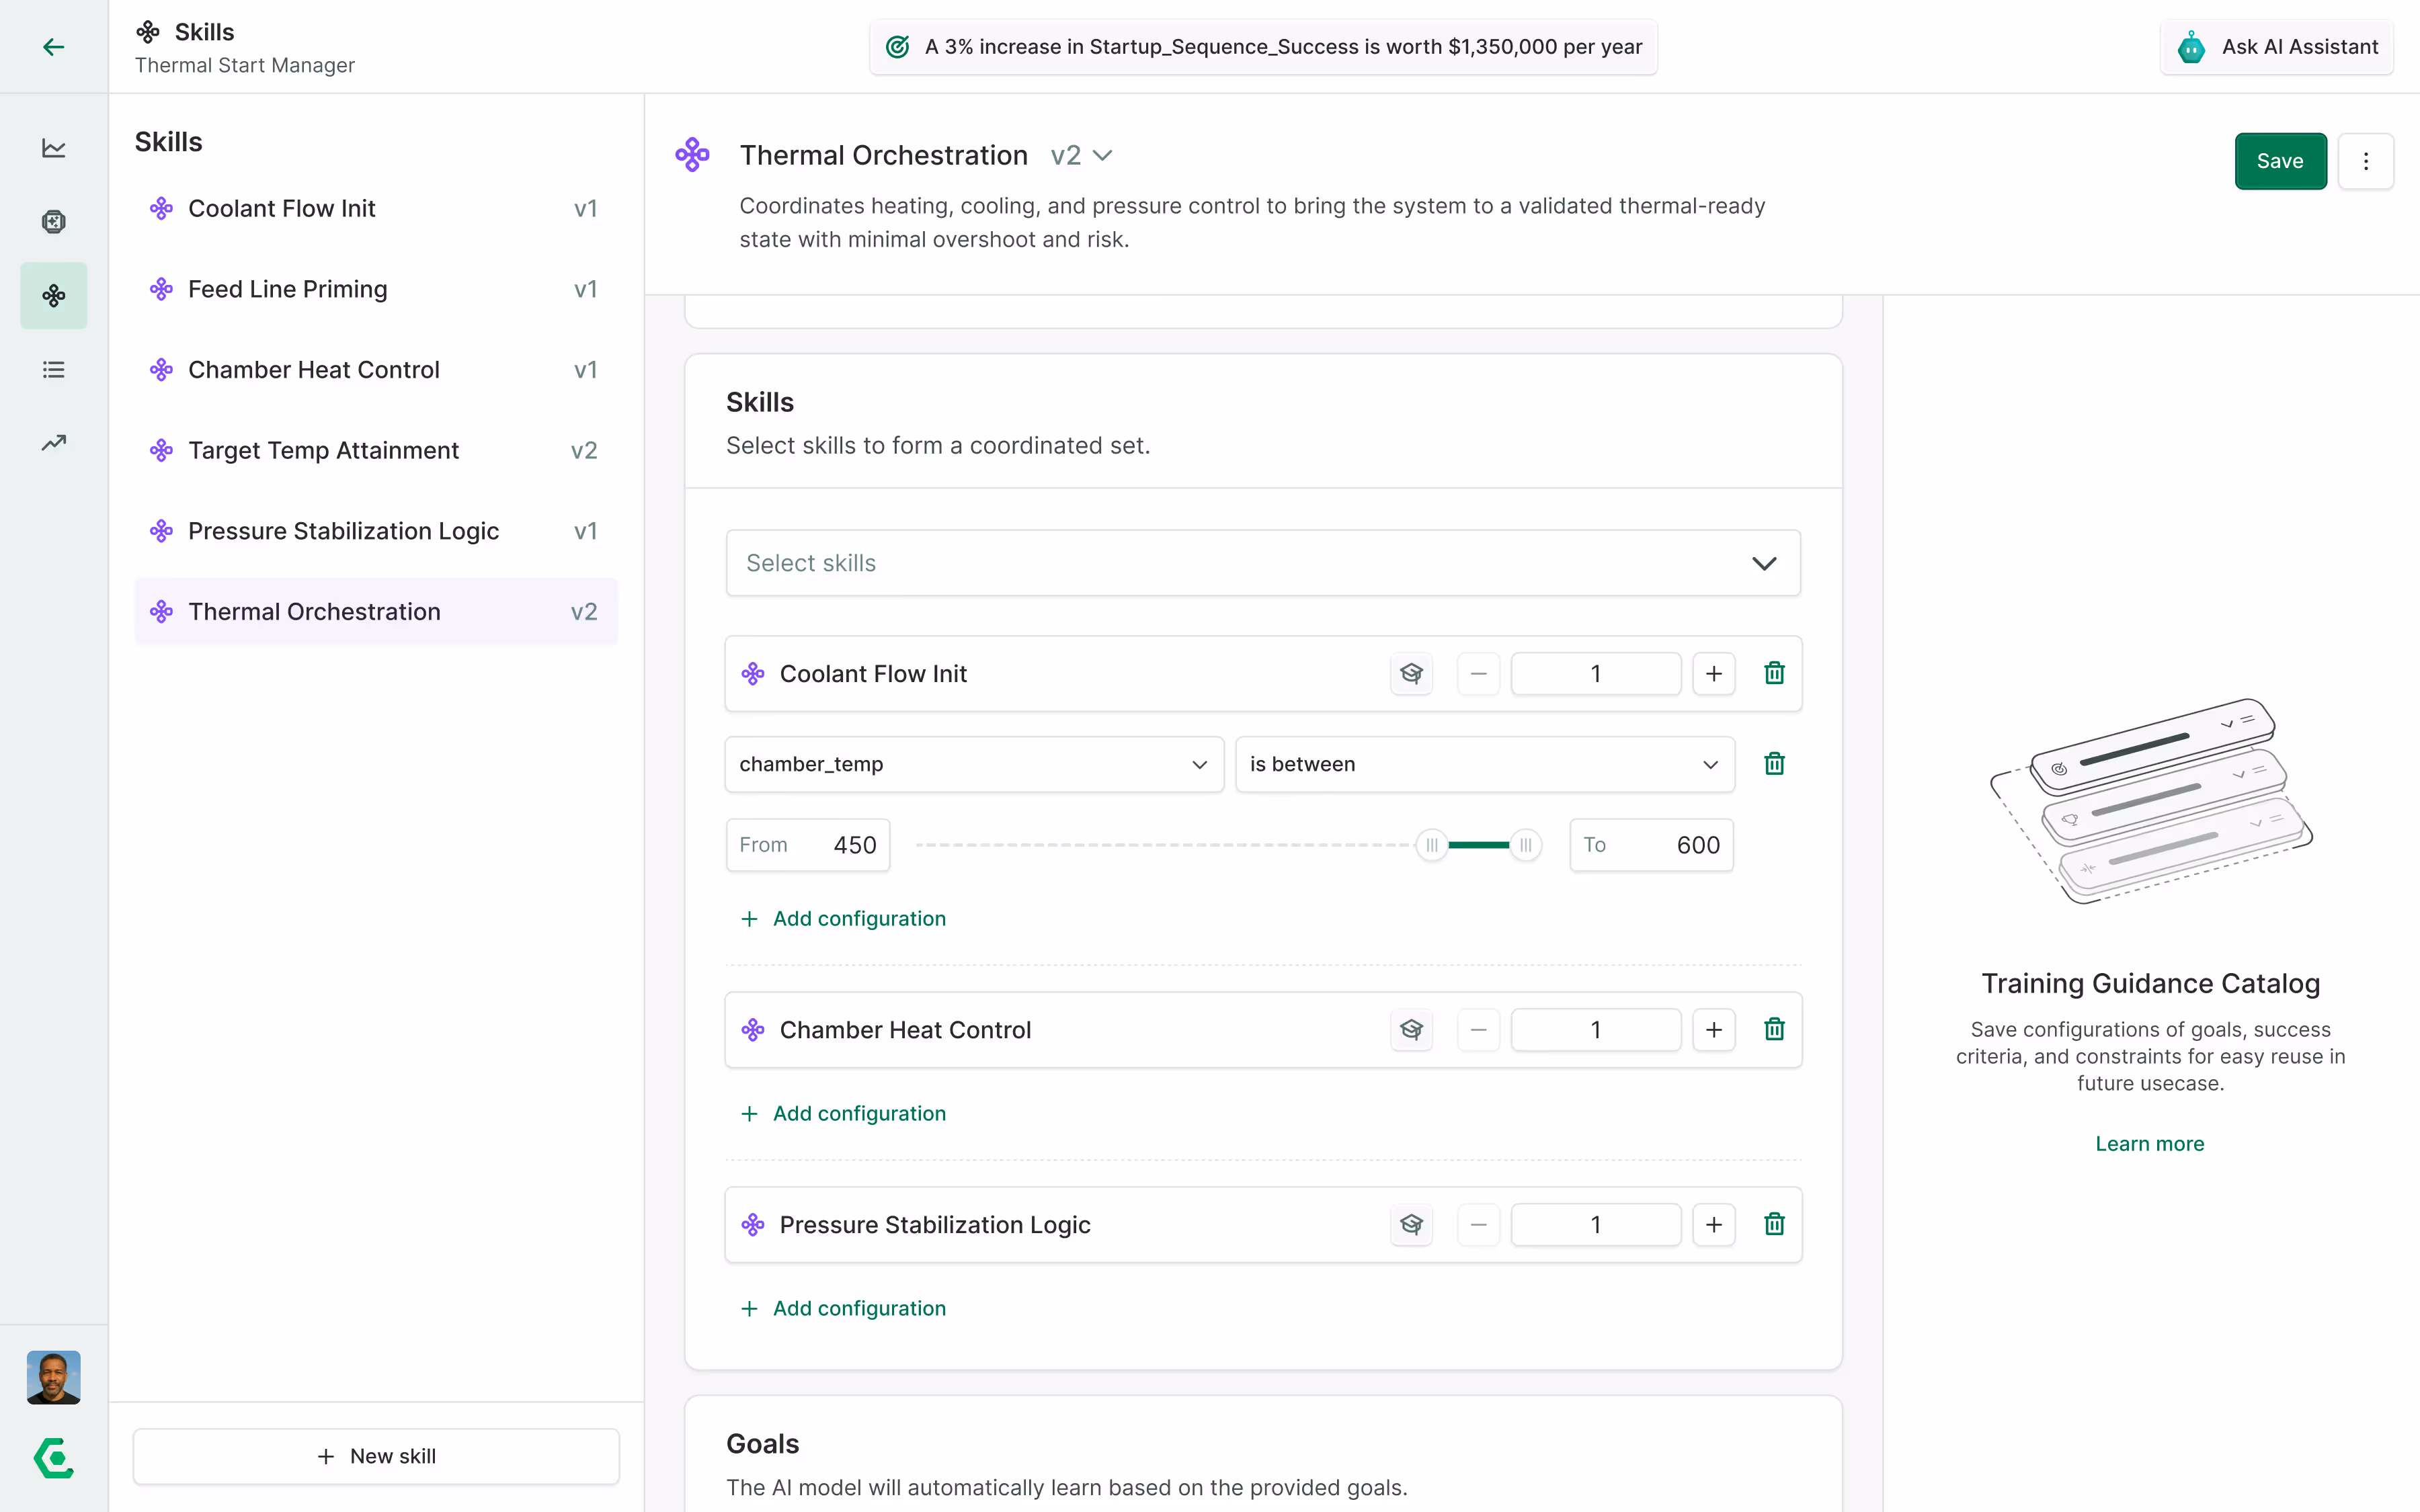Click the user avatar photo

click(54, 1377)
